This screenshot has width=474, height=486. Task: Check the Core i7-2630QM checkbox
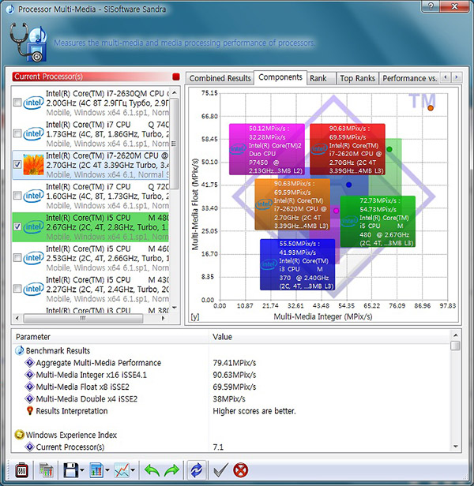click(17, 103)
